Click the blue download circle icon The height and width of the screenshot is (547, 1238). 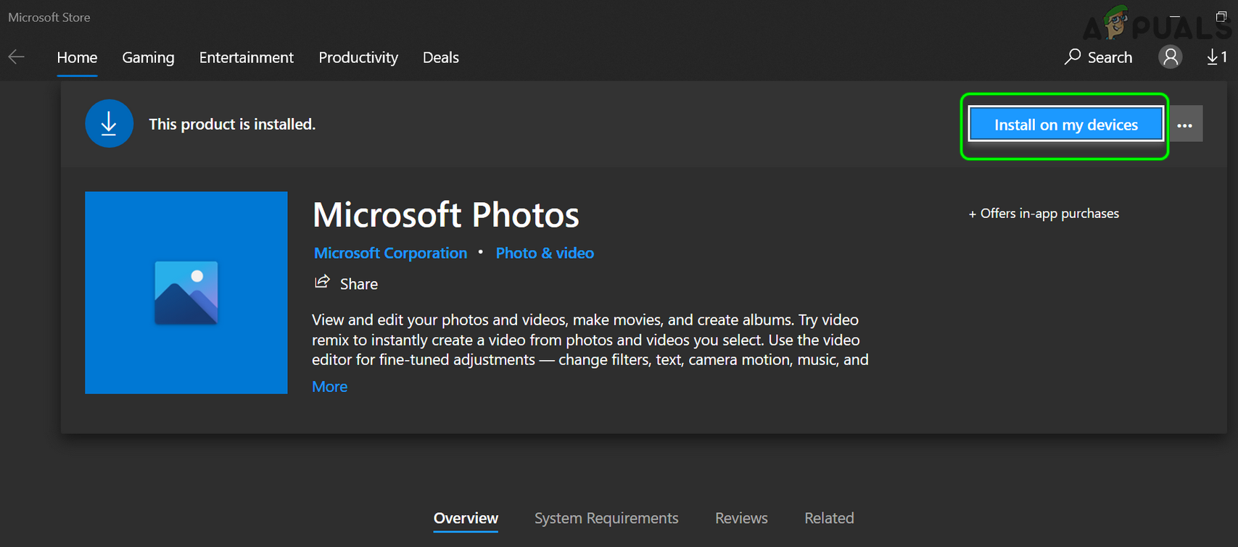point(109,124)
